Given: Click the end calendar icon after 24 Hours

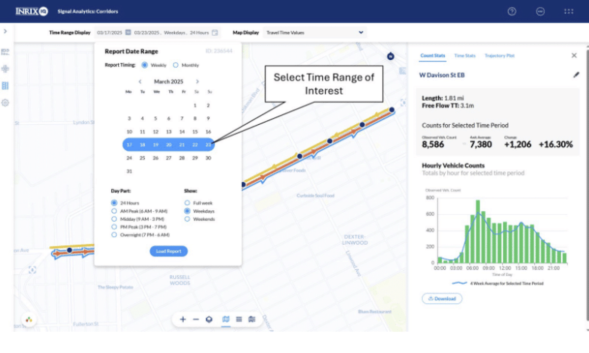Looking at the screenshot, I should click(x=215, y=32).
